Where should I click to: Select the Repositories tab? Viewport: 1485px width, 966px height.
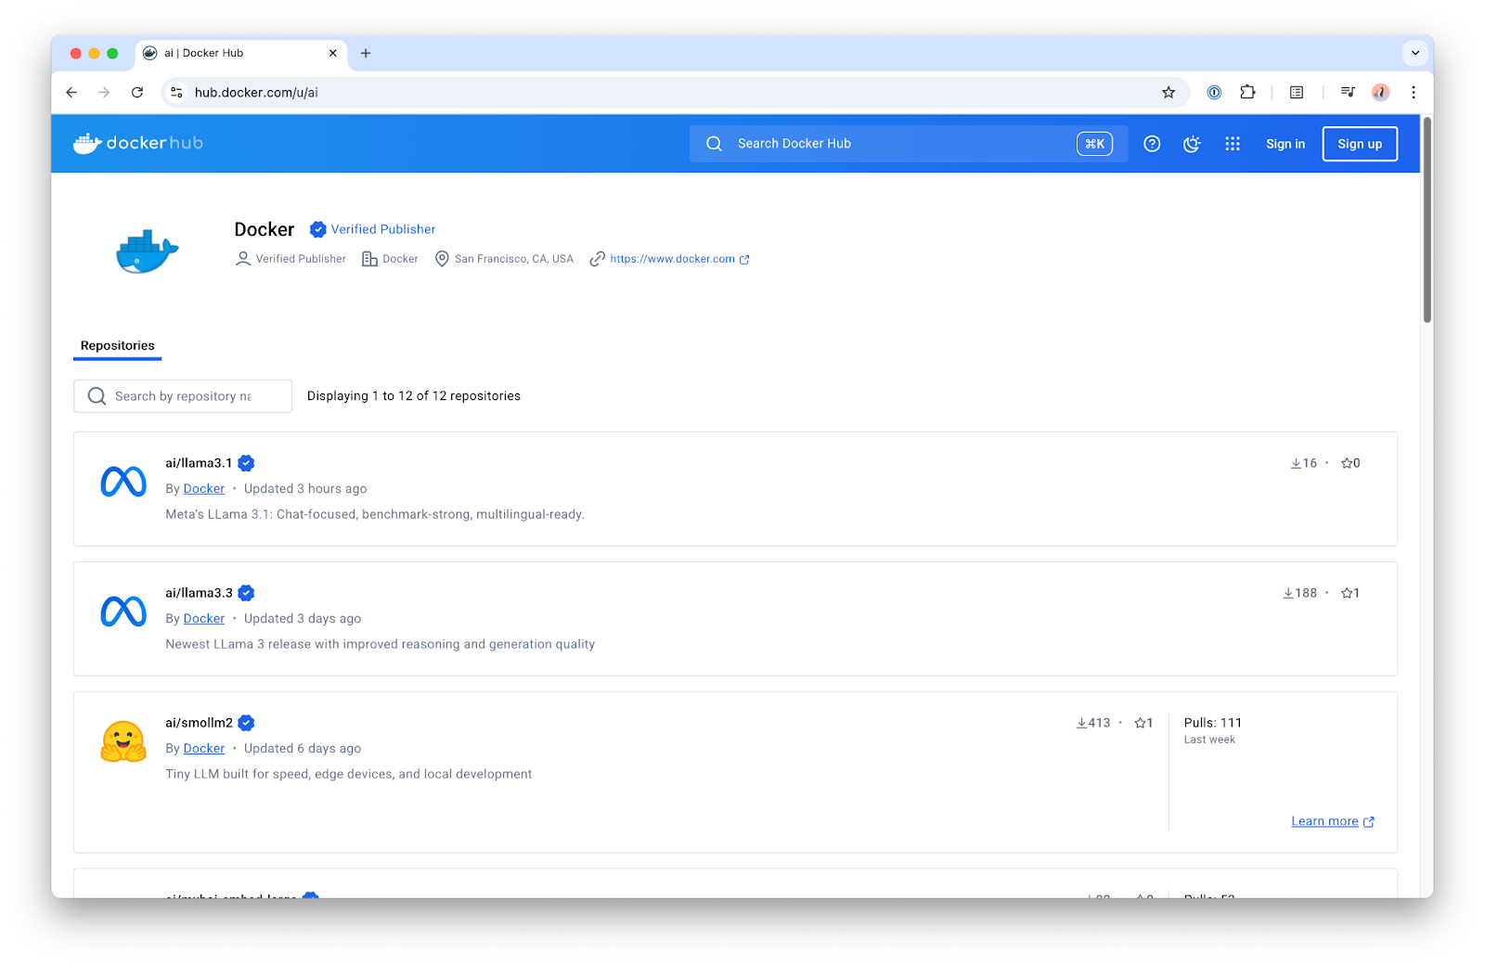[x=117, y=344]
